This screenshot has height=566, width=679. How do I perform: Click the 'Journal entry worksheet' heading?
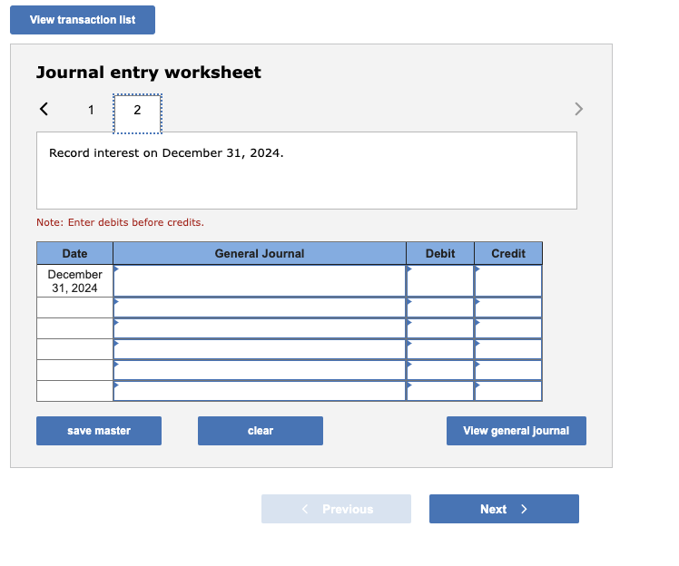click(x=149, y=73)
